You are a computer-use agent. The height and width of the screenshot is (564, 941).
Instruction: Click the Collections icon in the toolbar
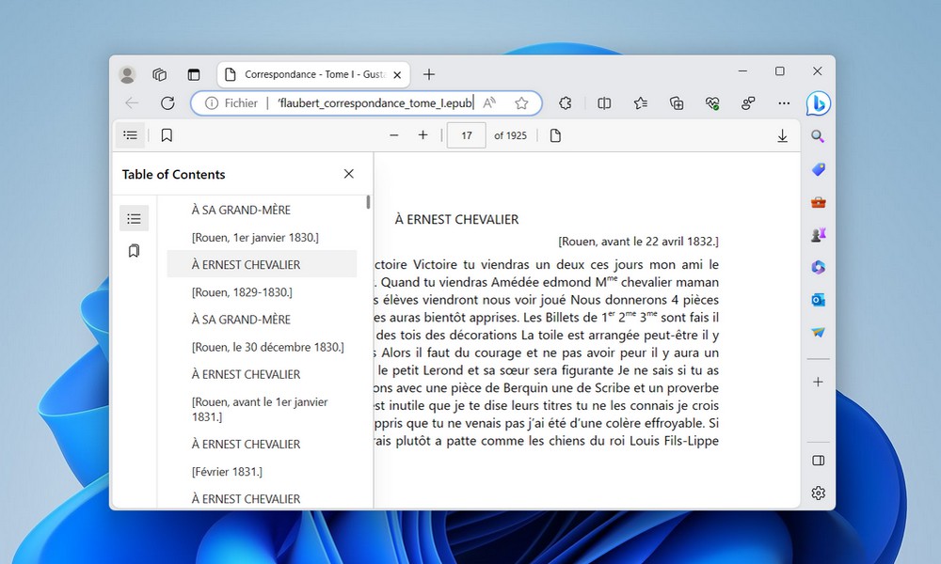[677, 103]
